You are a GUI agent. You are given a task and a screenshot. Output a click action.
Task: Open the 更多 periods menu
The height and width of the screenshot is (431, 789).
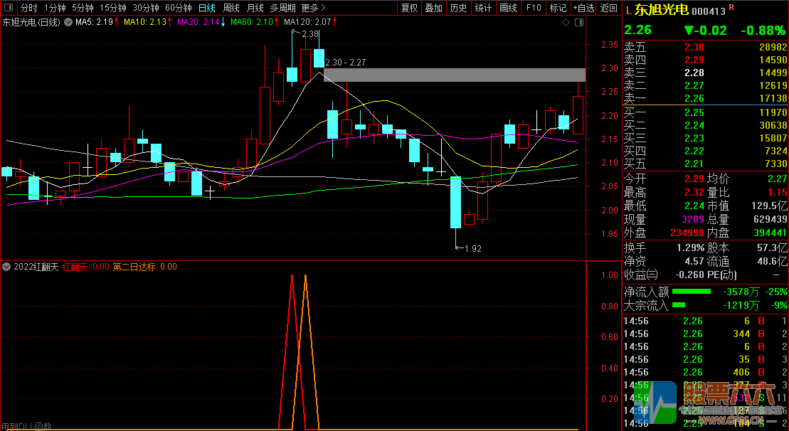click(x=313, y=8)
